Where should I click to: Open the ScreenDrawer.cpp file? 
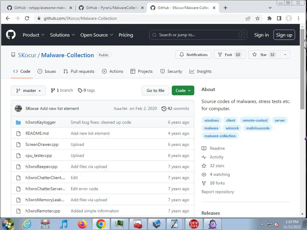pyautogui.click(x=42, y=145)
